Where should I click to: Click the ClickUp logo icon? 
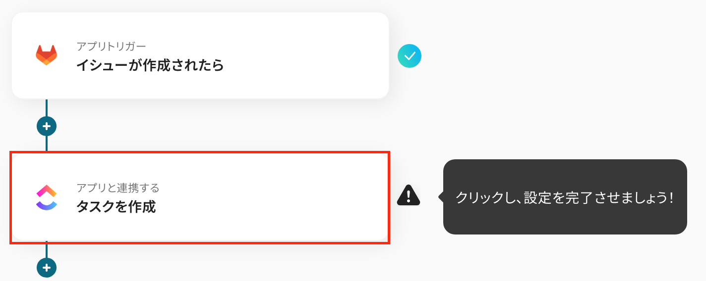coord(47,197)
